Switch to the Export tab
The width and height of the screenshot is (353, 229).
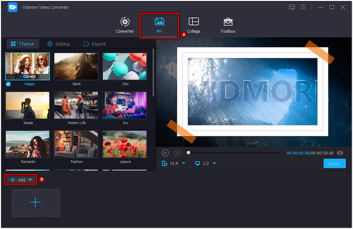(x=94, y=44)
